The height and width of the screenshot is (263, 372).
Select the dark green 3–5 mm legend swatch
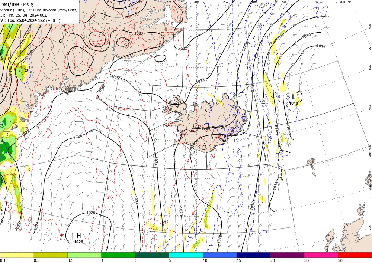152,255
